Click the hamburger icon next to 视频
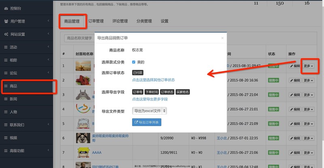Screen dimensions: 324x168 (x=6, y=138)
